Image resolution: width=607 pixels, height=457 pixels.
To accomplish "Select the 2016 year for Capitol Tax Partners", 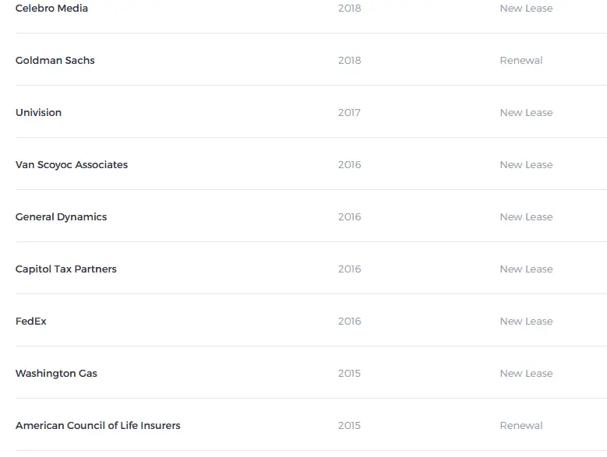I will click(349, 269).
